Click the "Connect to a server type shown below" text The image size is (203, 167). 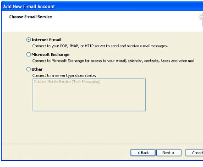click(65, 76)
